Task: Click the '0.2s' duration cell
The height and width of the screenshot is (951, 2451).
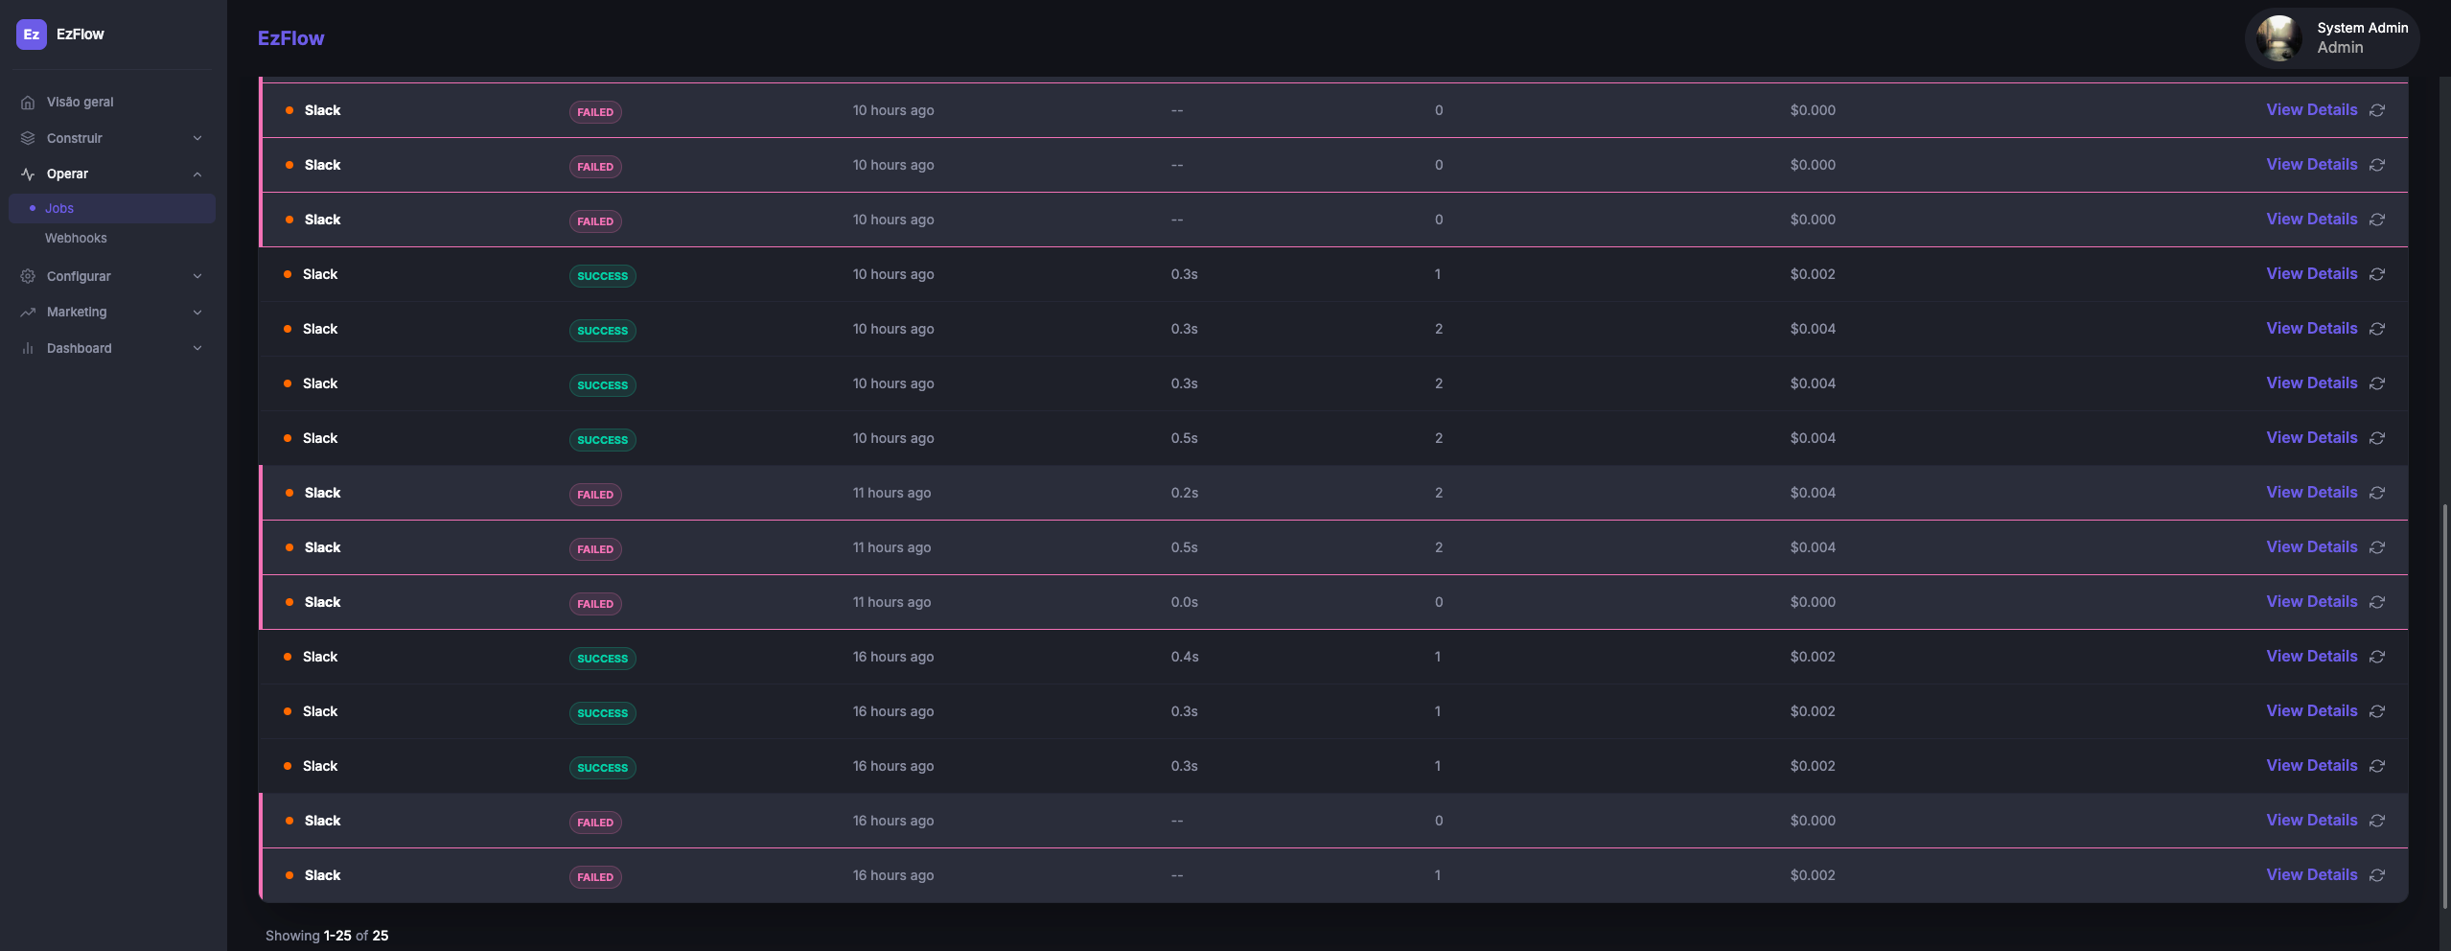Action: click(x=1184, y=493)
